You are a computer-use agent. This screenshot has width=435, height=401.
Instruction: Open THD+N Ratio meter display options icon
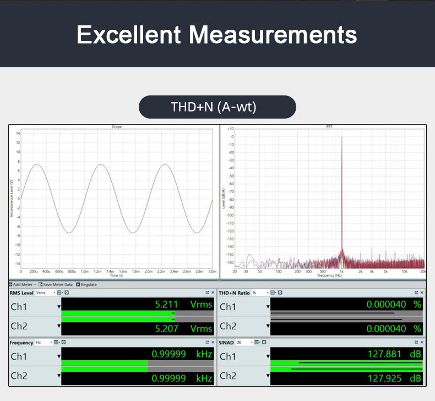(x=273, y=293)
